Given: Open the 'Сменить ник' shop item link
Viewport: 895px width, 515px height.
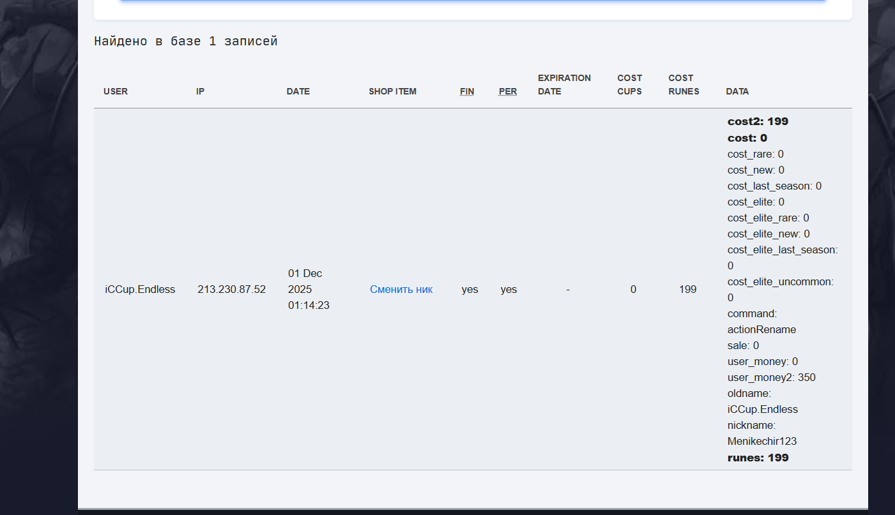Looking at the screenshot, I should 401,289.
